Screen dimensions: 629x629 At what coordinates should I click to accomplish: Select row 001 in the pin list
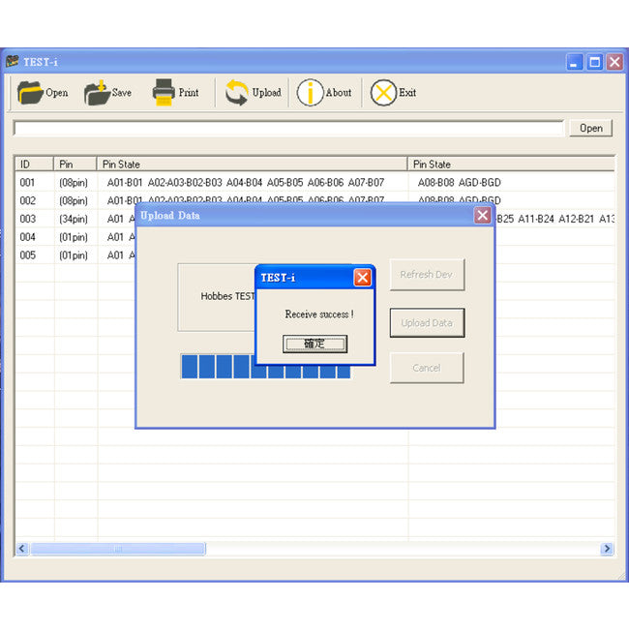pyautogui.click(x=314, y=183)
